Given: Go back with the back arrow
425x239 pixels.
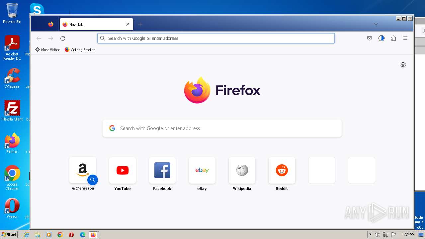Looking at the screenshot, I should pyautogui.click(x=39, y=38).
